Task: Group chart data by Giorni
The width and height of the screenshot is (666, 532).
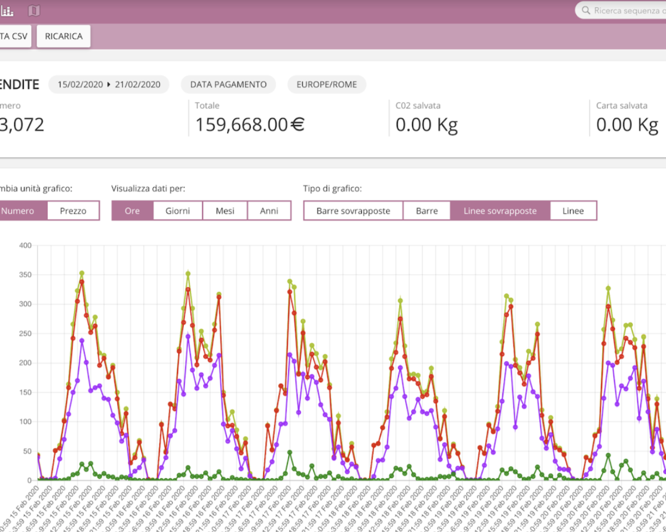Action: point(178,211)
